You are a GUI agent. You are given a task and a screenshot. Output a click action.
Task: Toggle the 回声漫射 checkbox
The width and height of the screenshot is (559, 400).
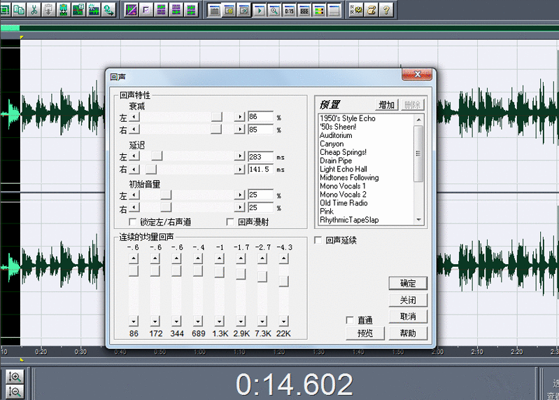[x=230, y=222]
